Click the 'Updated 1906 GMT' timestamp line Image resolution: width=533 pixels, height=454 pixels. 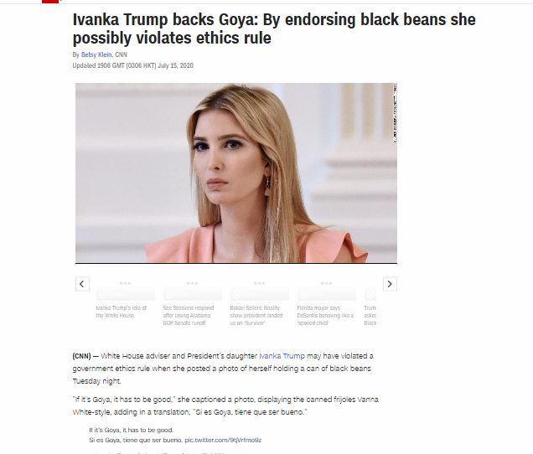(x=133, y=65)
